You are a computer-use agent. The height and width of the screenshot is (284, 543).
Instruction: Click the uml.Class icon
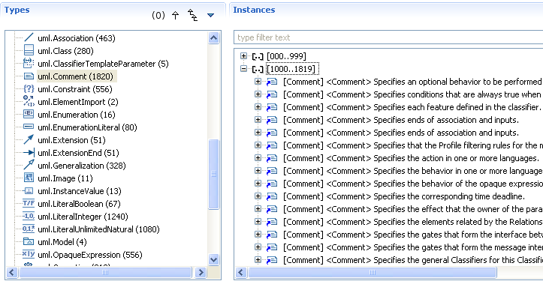pyautogui.click(x=29, y=51)
